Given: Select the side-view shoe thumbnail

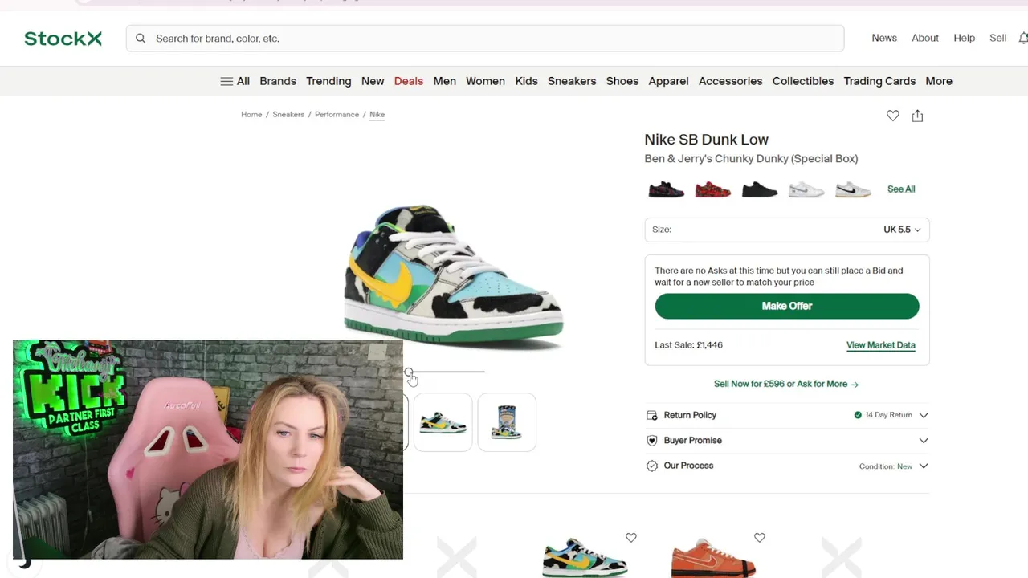Looking at the screenshot, I should point(443,422).
